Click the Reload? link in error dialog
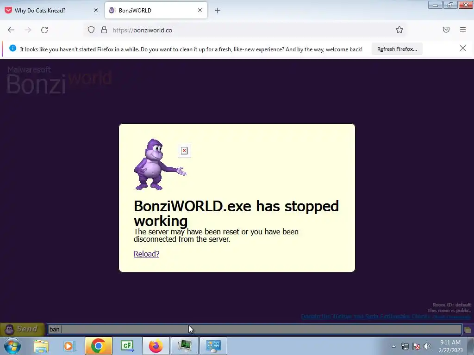 point(146,254)
